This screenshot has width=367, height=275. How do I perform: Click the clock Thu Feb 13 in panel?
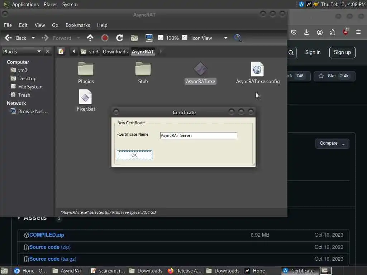343,4
